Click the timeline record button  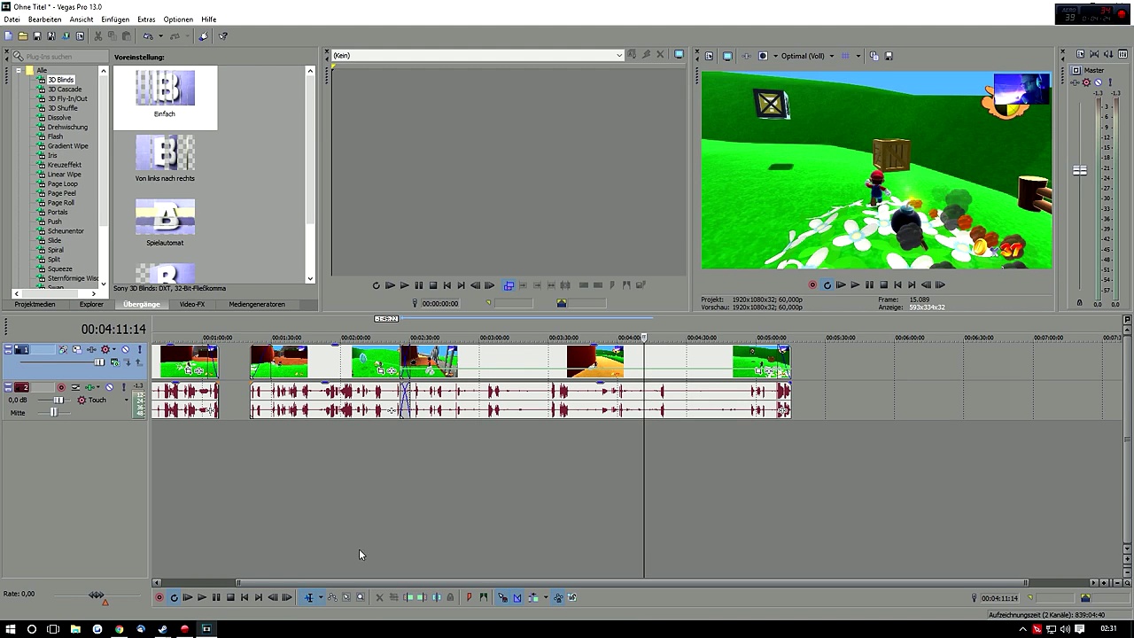point(159,597)
